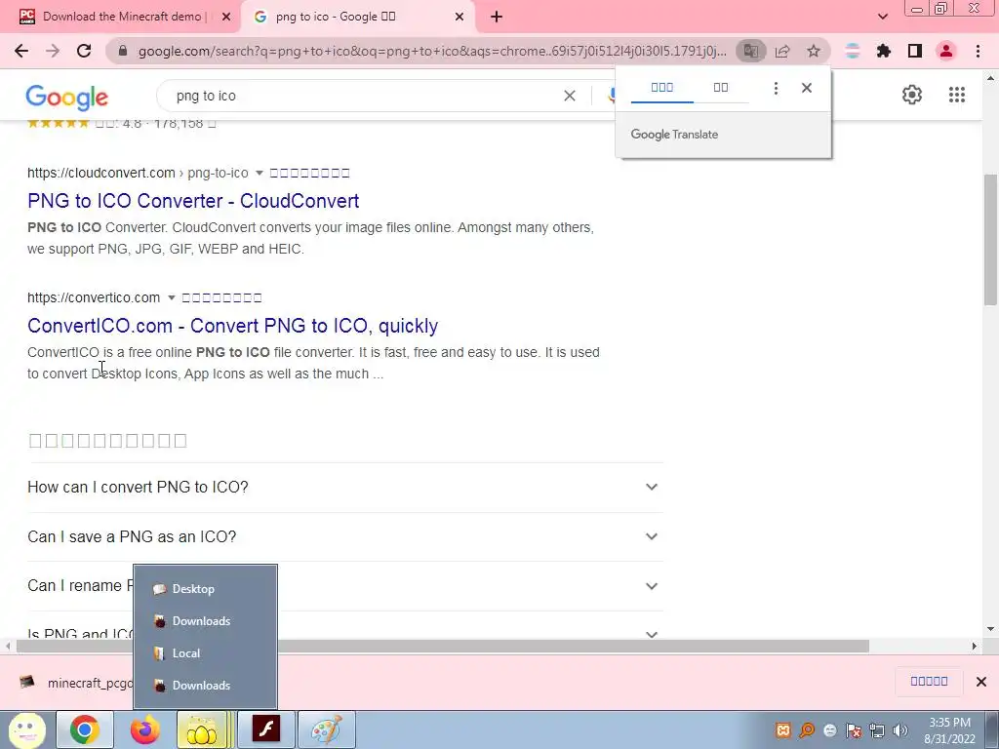Image resolution: width=999 pixels, height=749 pixels.
Task: Expand the 'Can I rename' question chevron
Action: pyautogui.click(x=651, y=586)
